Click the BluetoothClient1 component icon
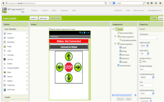This screenshot has height=102, width=164. click(118, 65)
